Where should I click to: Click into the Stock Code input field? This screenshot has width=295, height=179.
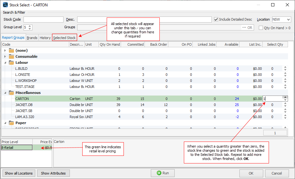tap(44, 20)
